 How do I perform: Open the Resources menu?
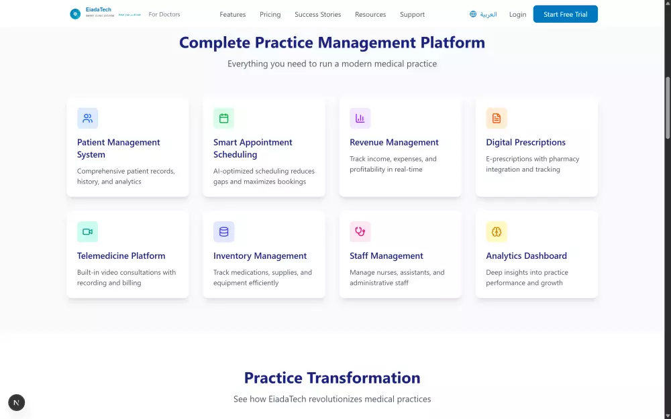pyautogui.click(x=370, y=14)
